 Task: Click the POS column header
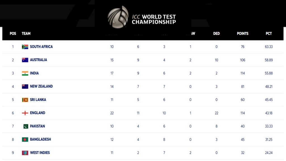[x=13, y=34]
